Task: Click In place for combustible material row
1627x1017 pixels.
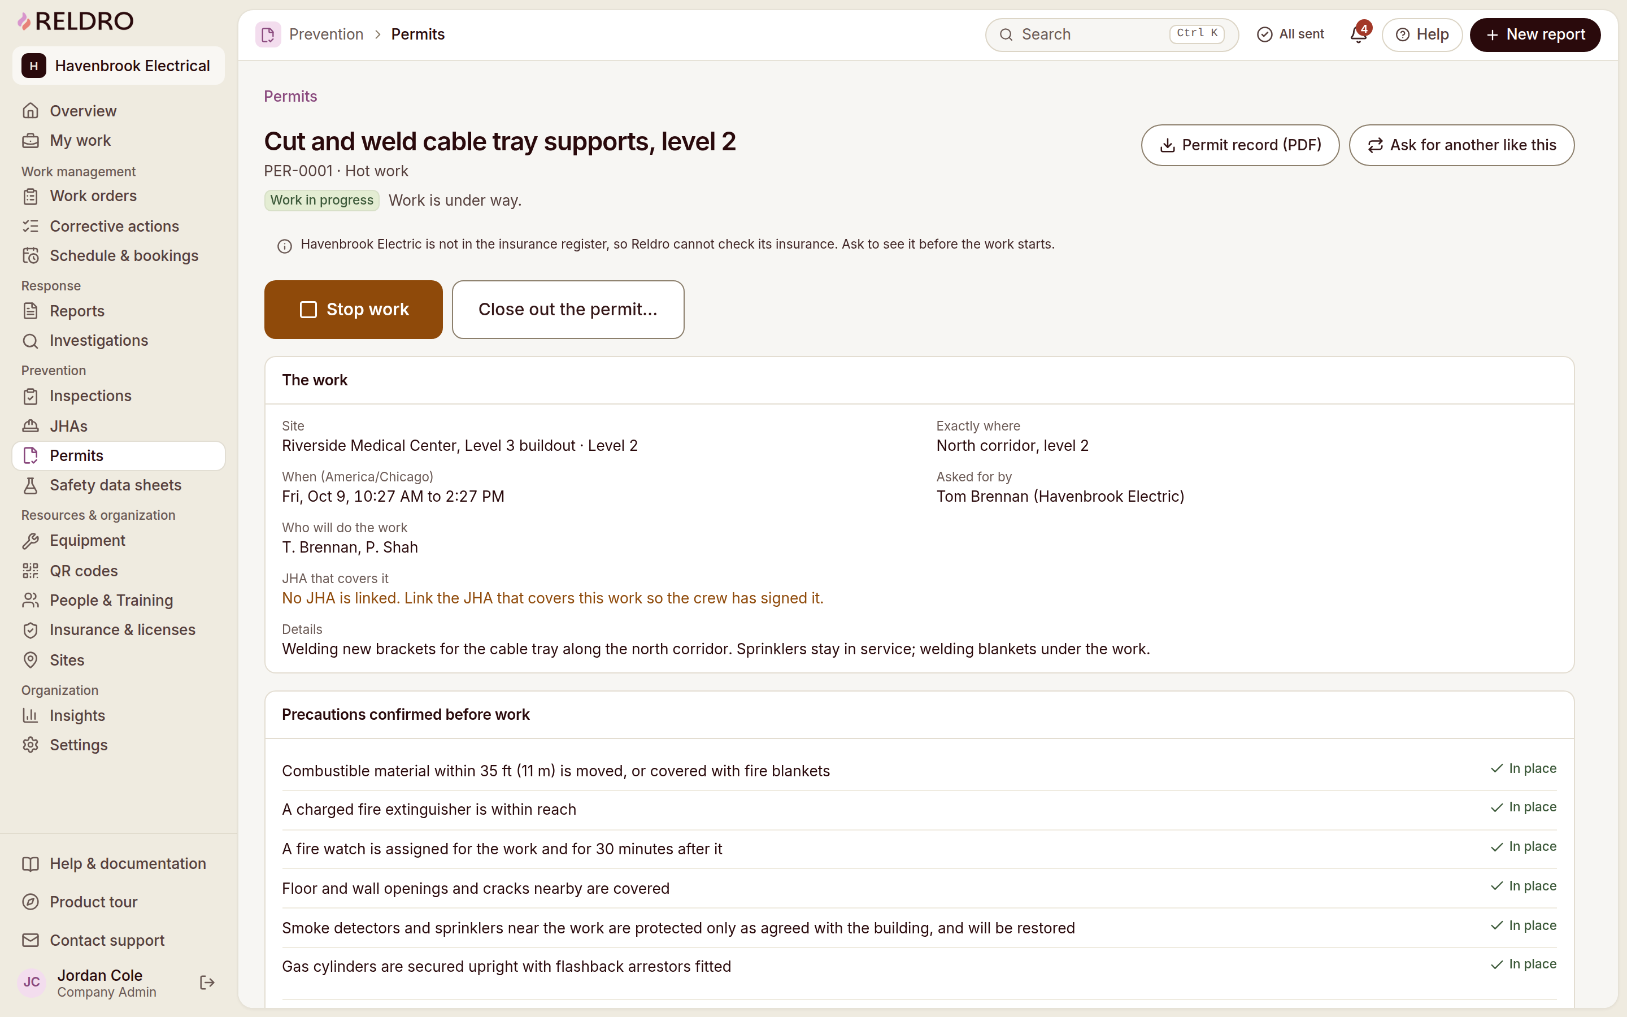Action: 1524,769
